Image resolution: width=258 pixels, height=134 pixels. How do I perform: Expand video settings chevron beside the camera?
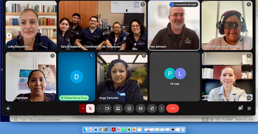click(x=100, y=108)
